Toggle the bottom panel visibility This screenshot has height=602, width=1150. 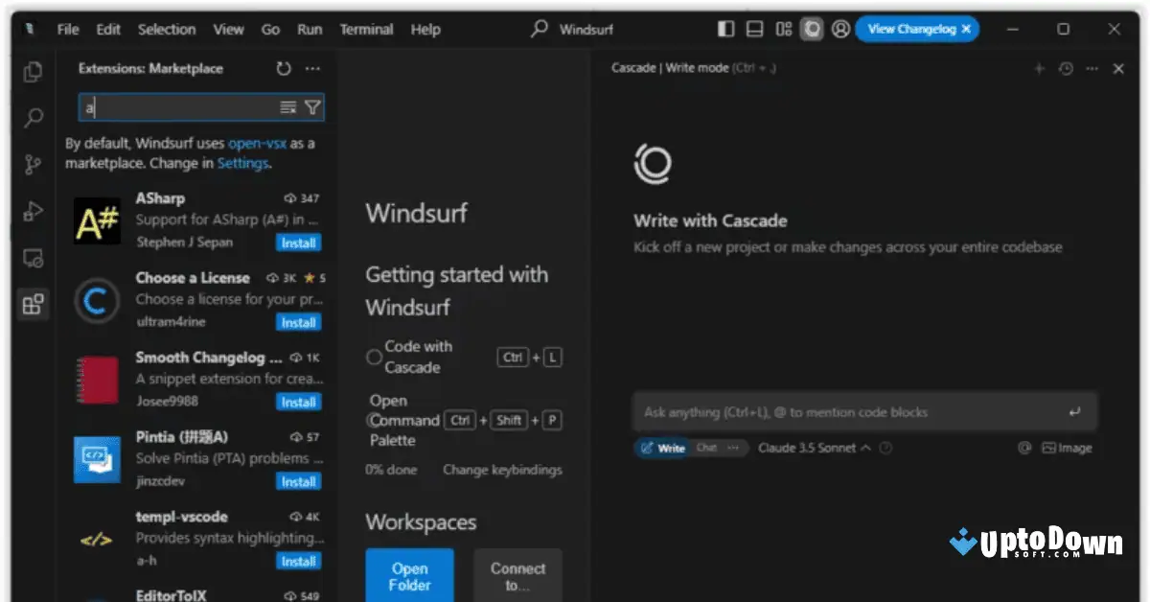tap(754, 29)
